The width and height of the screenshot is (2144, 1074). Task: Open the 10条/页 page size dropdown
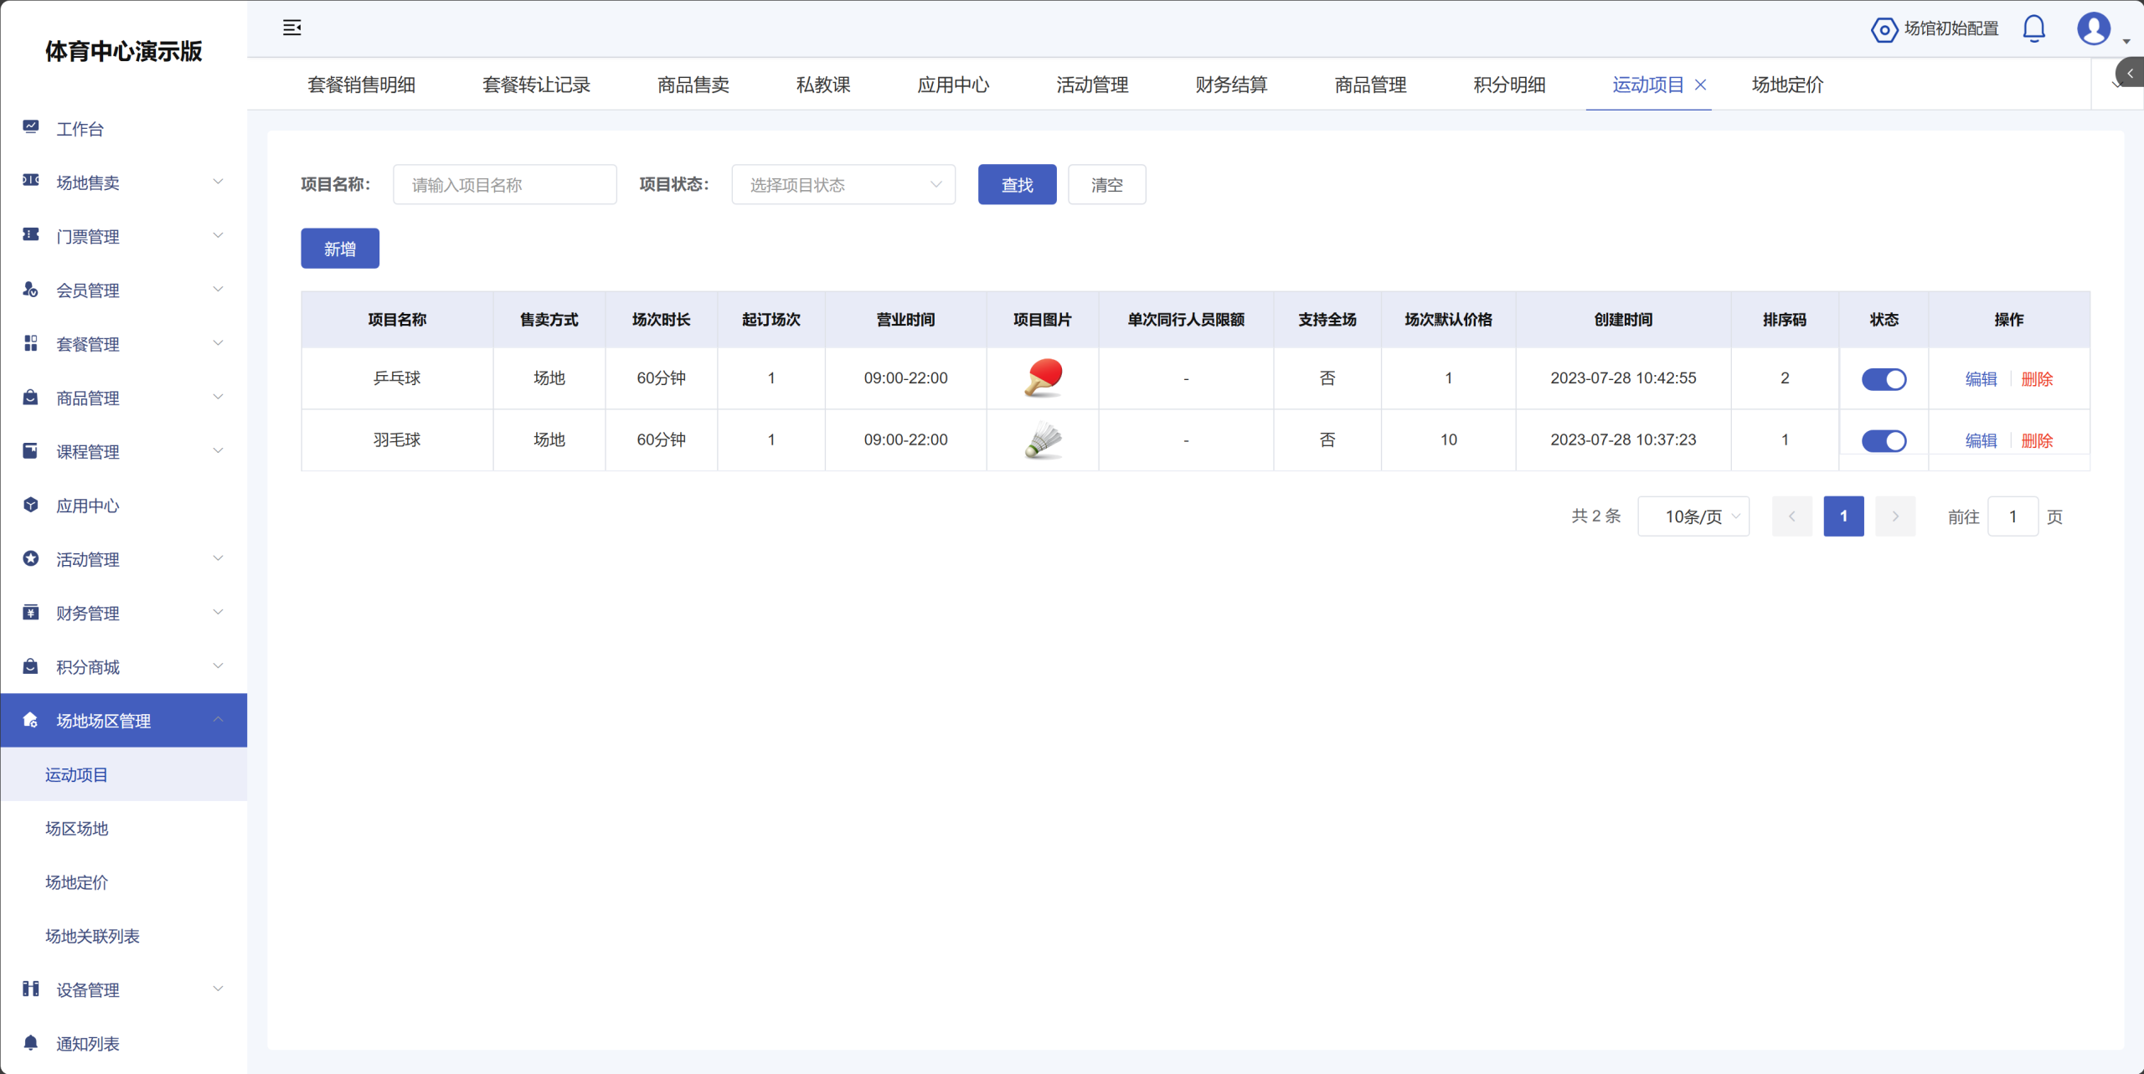tap(1693, 516)
